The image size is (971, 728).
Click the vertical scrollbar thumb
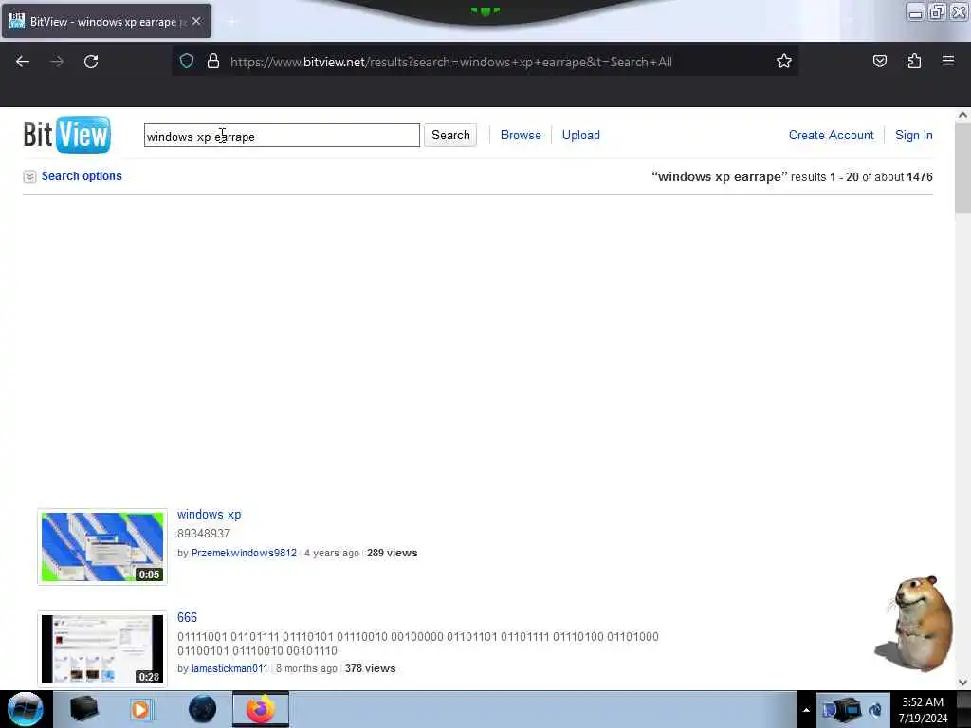(x=962, y=168)
